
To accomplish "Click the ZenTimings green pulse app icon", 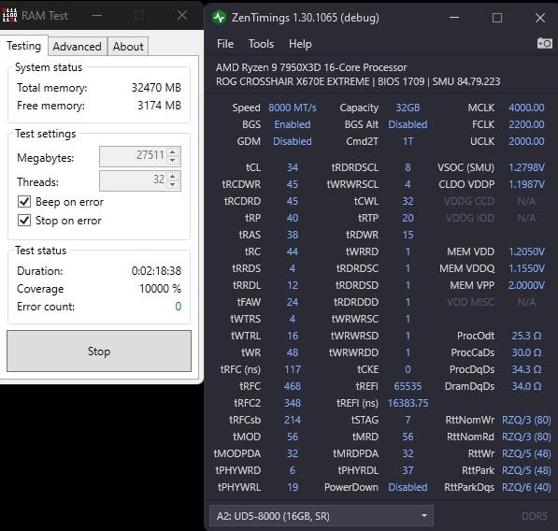I will coord(219,18).
